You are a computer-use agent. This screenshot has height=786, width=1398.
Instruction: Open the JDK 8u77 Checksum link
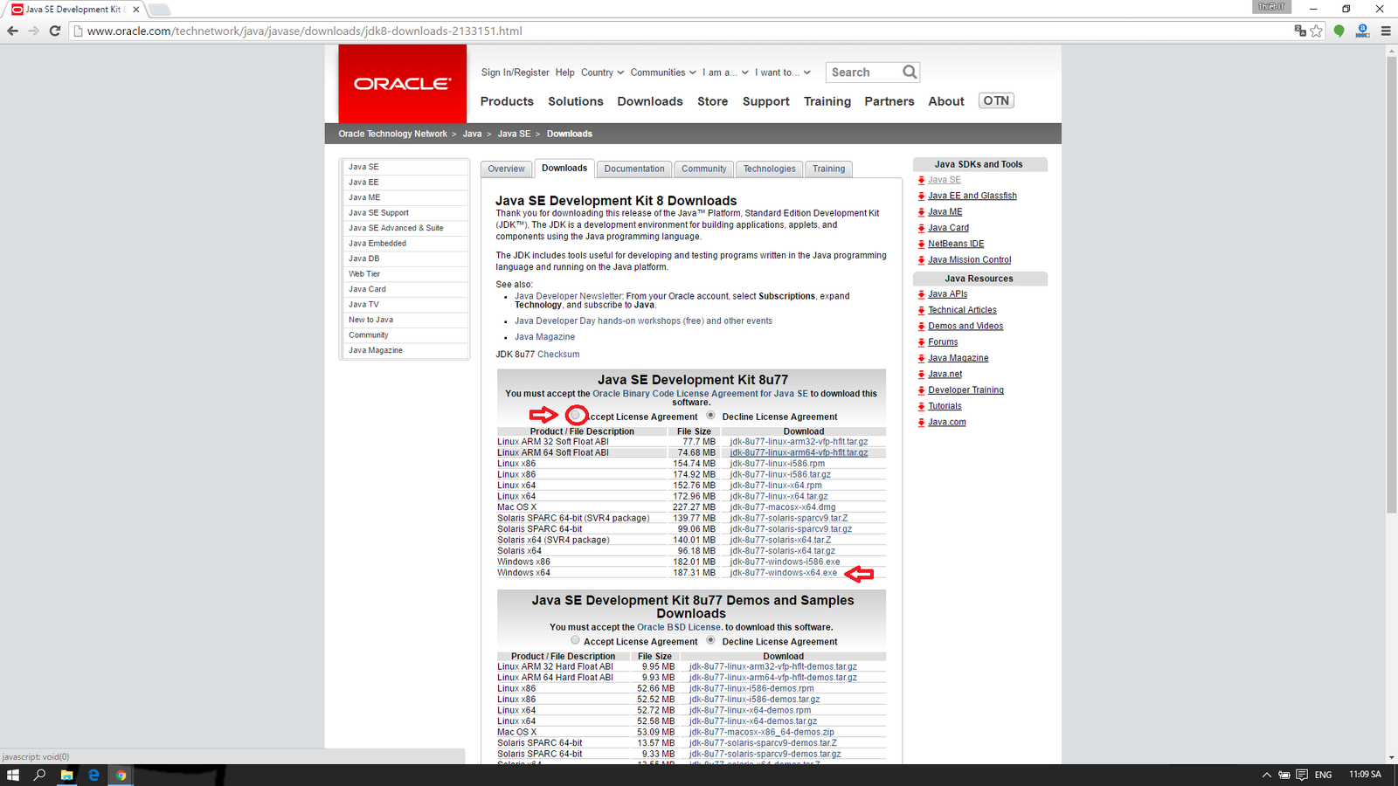click(558, 355)
